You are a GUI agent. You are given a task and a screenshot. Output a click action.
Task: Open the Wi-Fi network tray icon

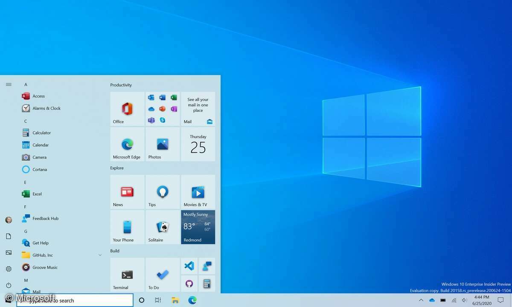tap(454, 300)
